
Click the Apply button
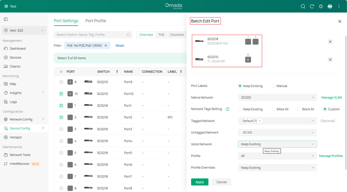pyautogui.click(x=199, y=182)
